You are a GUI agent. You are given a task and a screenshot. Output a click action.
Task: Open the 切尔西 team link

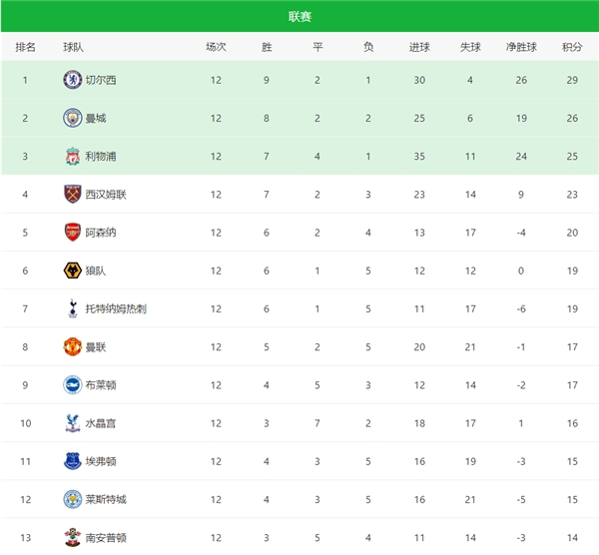pos(100,80)
